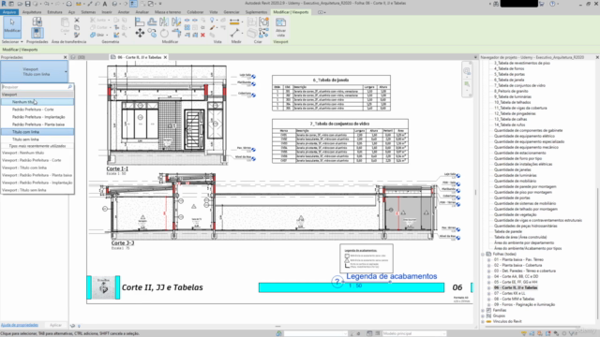Select recent type Viewport : Título com linha
Viewport: 600px width, 337px height.
pyautogui.click(x=24, y=168)
